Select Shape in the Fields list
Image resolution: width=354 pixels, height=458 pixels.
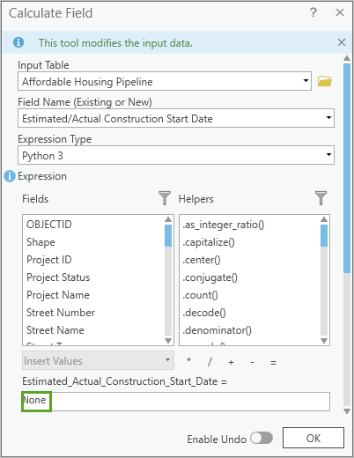pyautogui.click(x=41, y=242)
